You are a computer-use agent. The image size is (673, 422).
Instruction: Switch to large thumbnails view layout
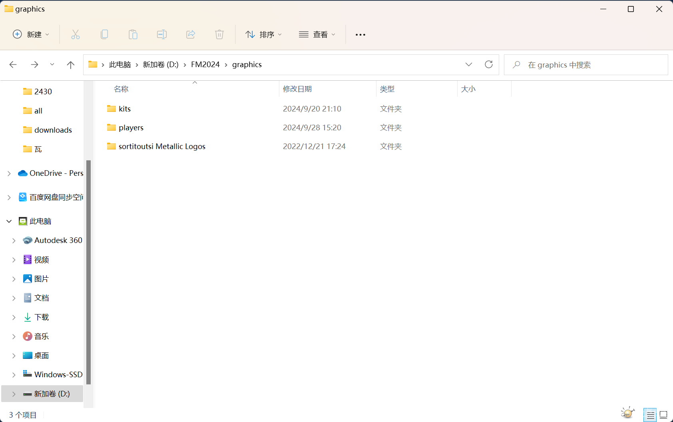(663, 415)
